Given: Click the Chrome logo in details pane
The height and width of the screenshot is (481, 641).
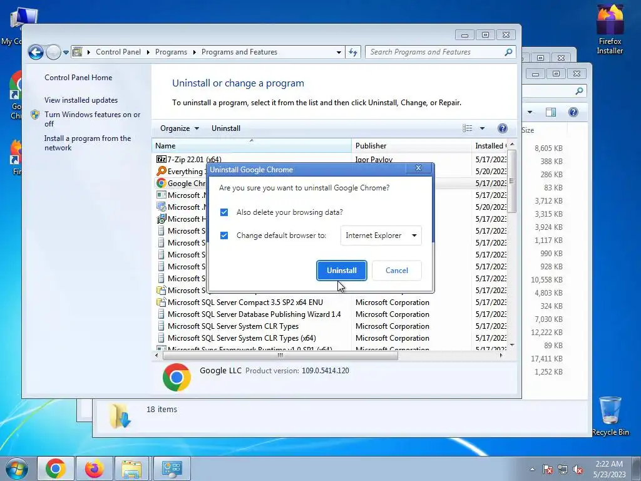Looking at the screenshot, I should point(177,377).
